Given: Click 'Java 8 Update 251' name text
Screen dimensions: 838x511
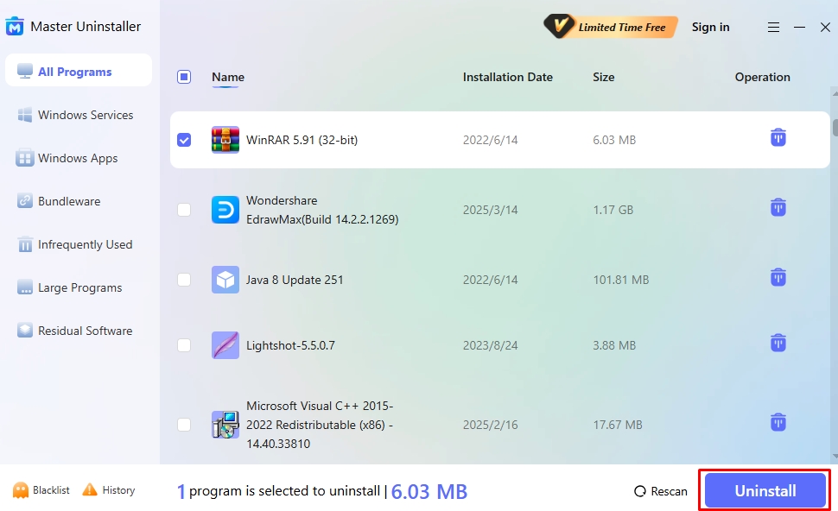Looking at the screenshot, I should 295,280.
